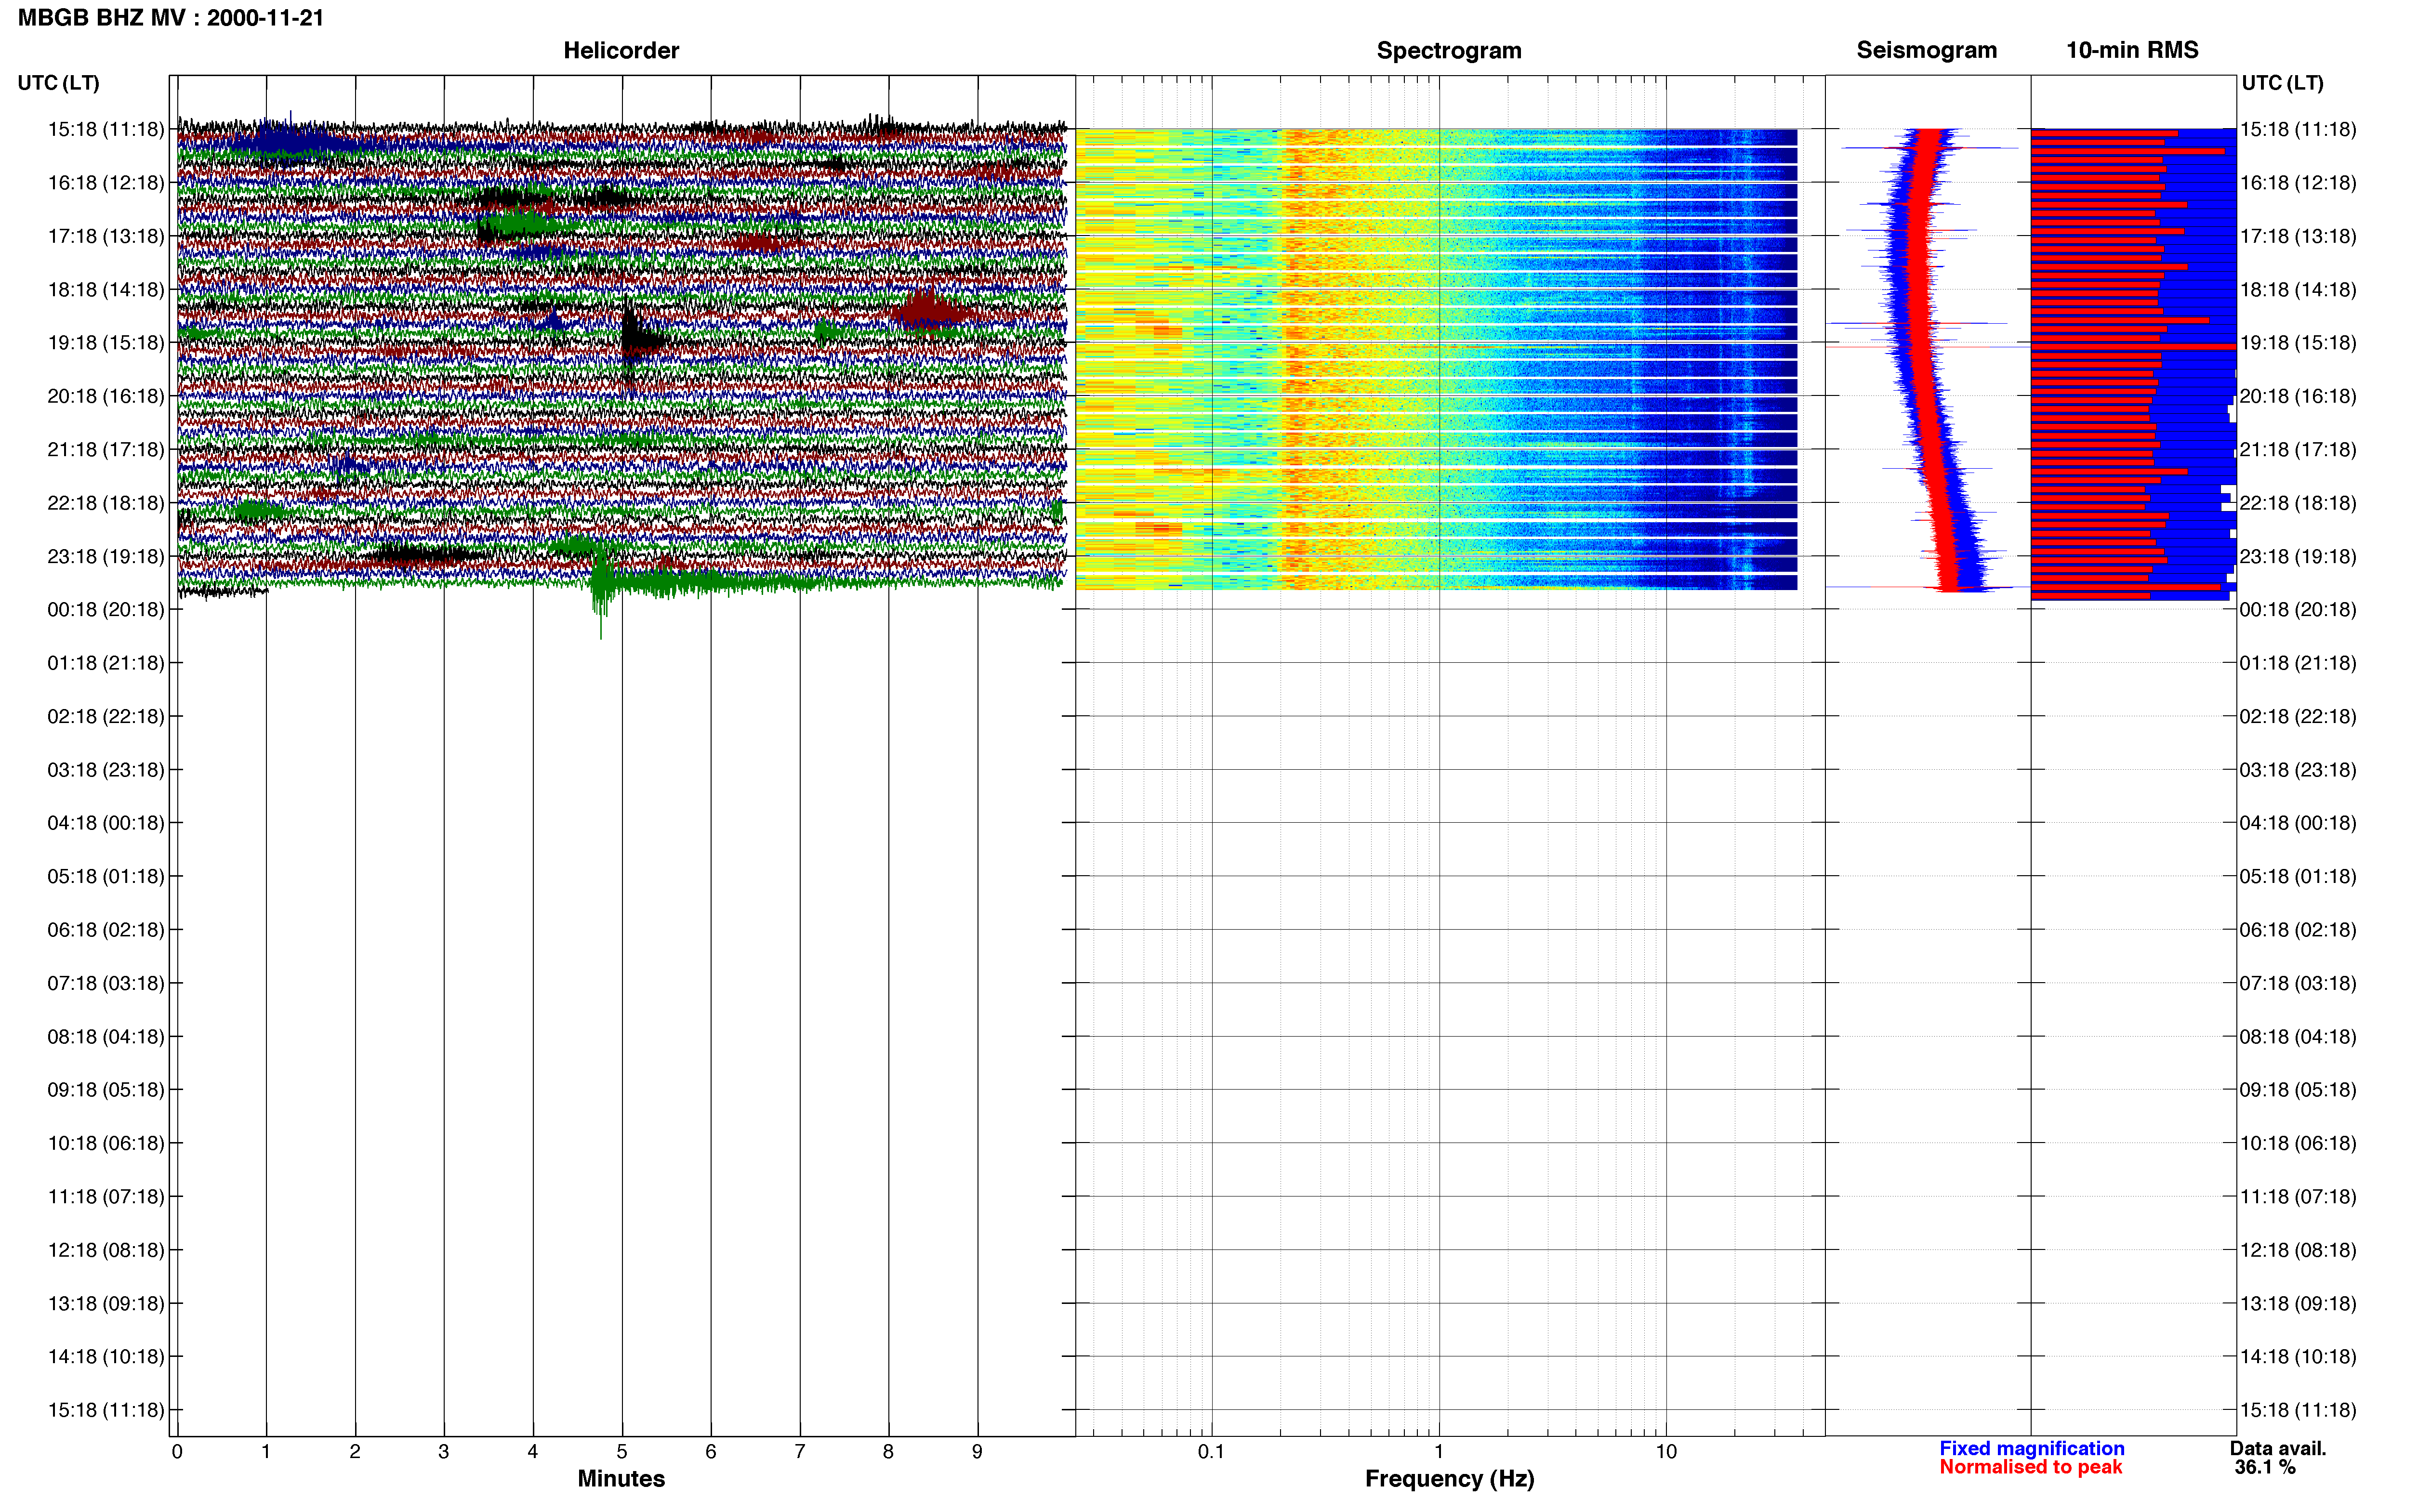Click the left 08:18 (04:18) time label

click(x=106, y=1037)
